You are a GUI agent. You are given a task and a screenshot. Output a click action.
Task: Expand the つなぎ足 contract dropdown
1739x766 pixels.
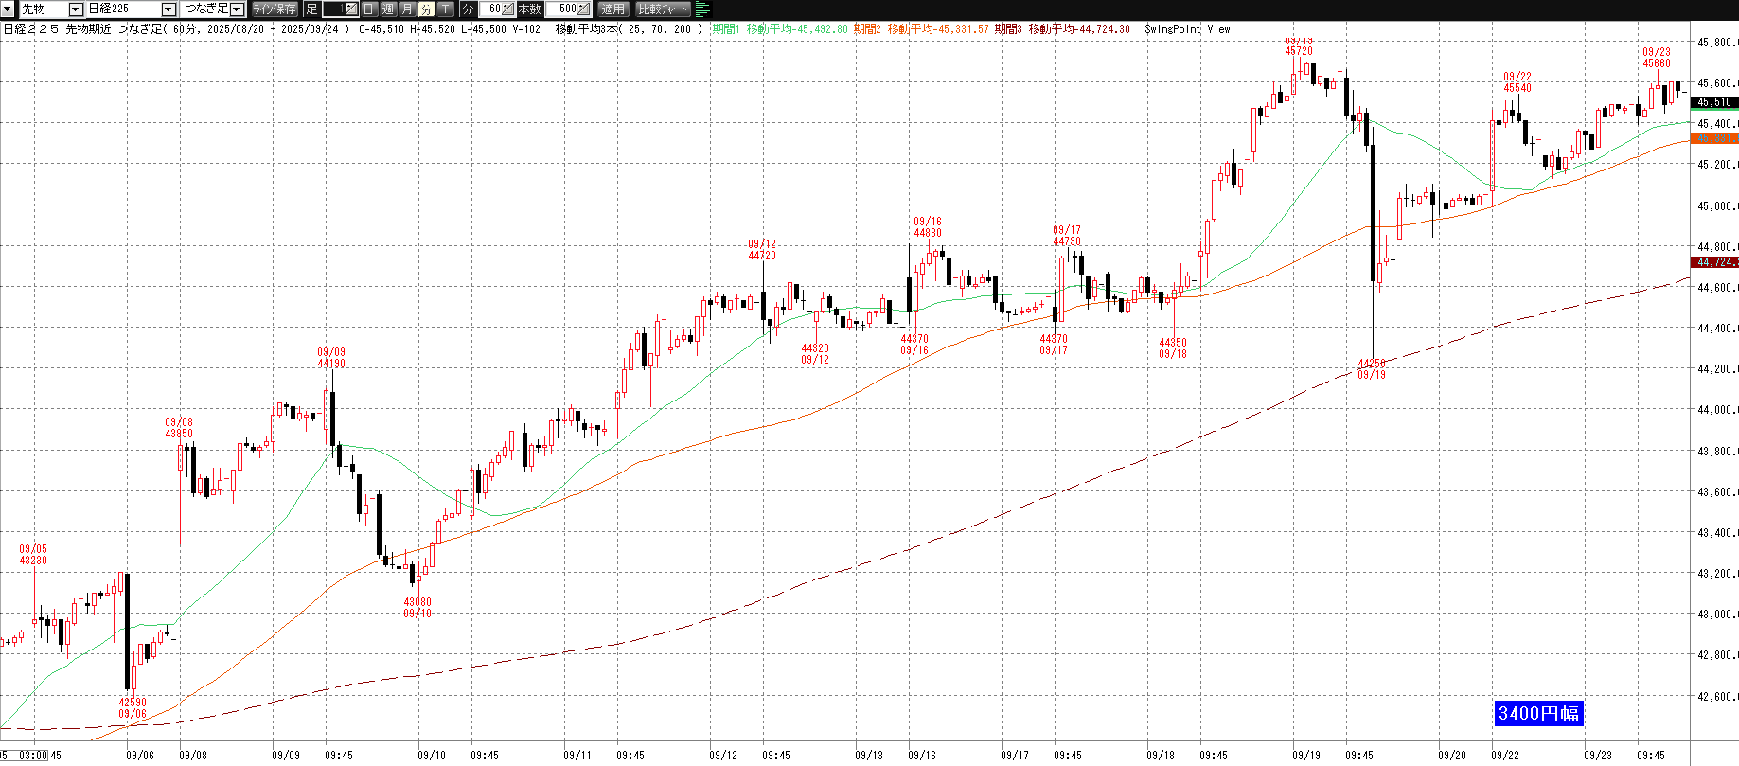tap(237, 9)
